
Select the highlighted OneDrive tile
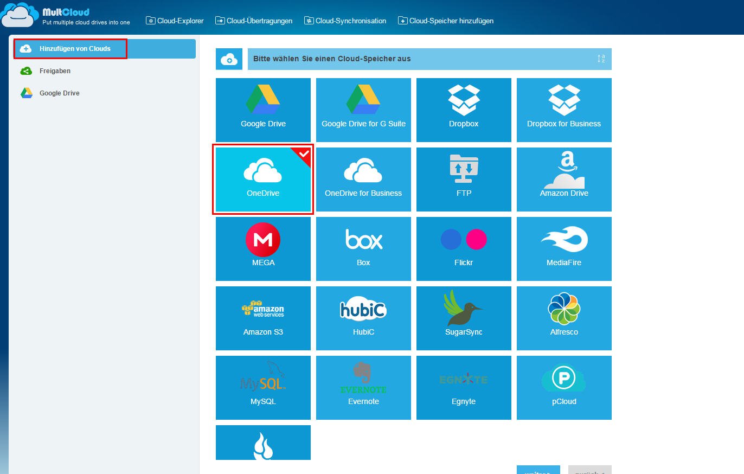point(263,180)
